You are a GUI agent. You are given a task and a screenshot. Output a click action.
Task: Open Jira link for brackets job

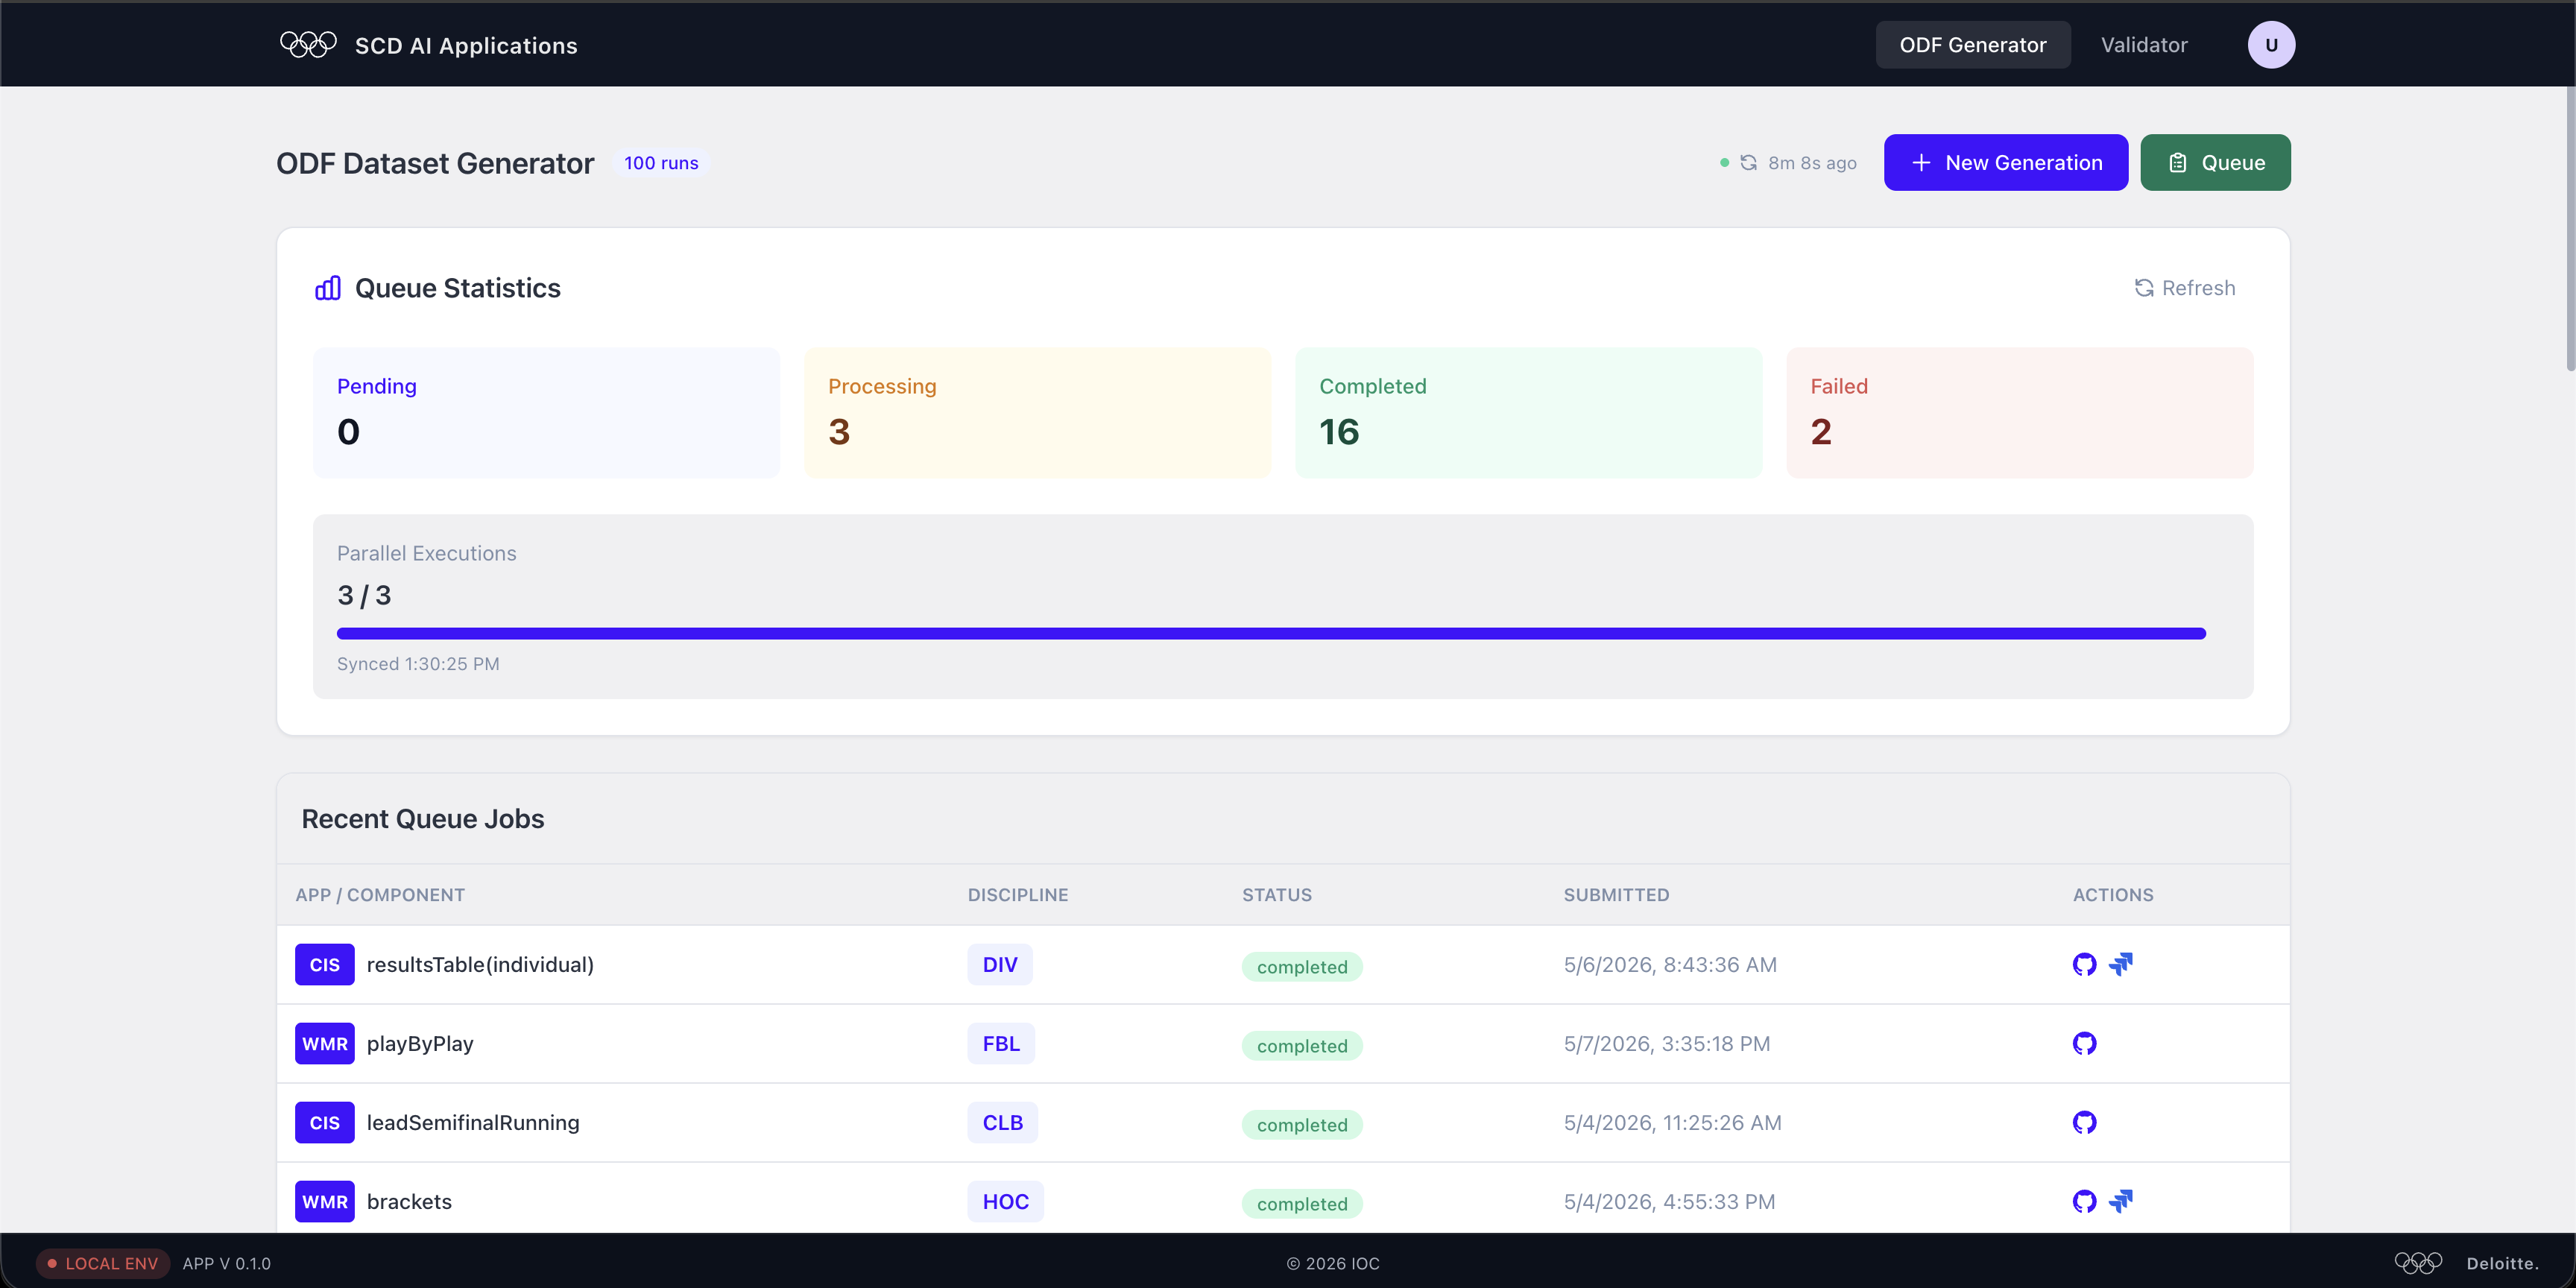[2121, 1201]
